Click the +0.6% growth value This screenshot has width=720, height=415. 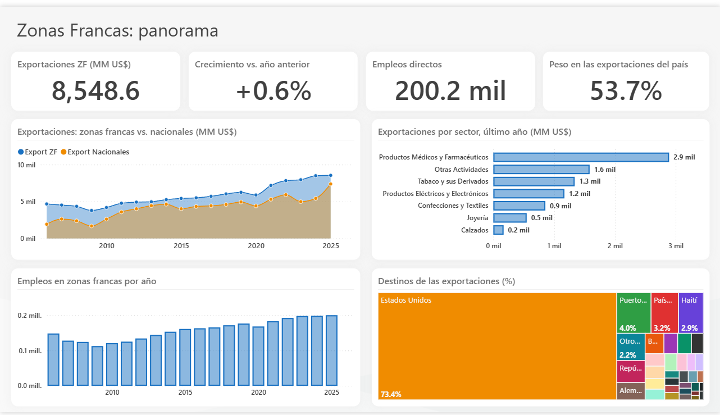tap(274, 91)
